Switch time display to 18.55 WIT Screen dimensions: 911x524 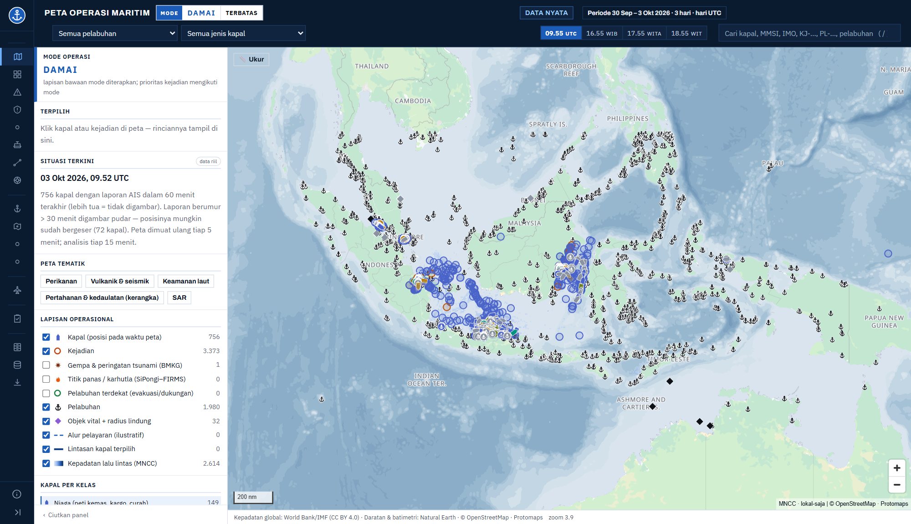pos(686,33)
